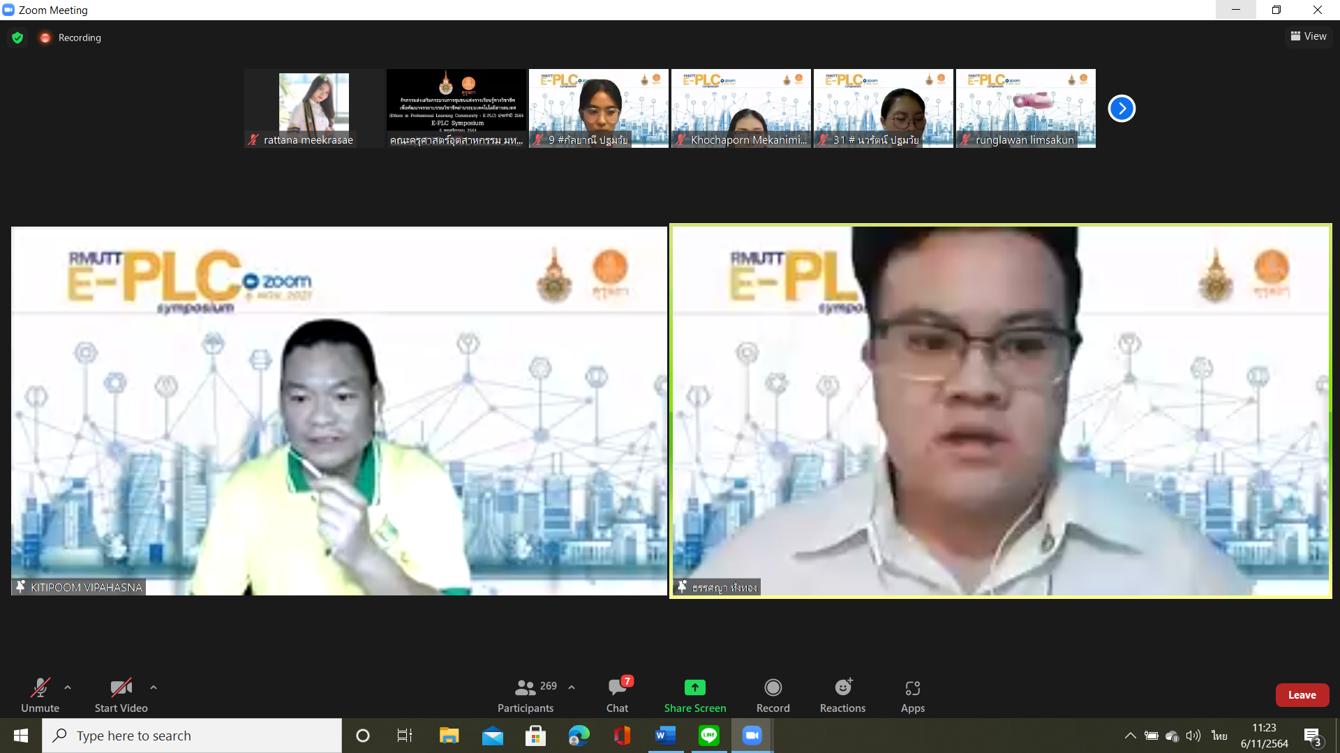1340x753 pixels.
Task: Expand participants options arrow
Action: [x=572, y=687]
